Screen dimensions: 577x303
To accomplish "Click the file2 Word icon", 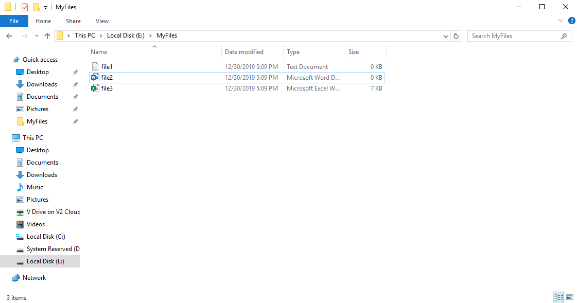I will 95,78.
